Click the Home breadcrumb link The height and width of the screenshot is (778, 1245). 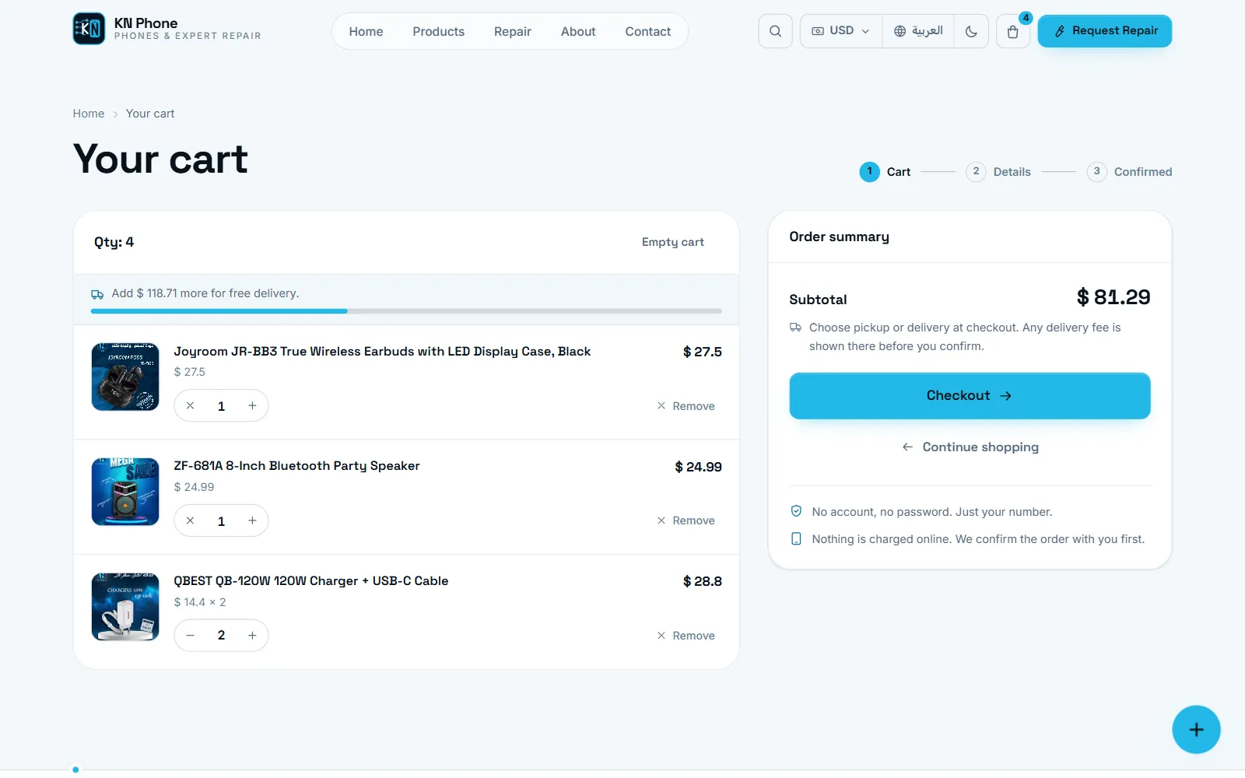(89, 114)
